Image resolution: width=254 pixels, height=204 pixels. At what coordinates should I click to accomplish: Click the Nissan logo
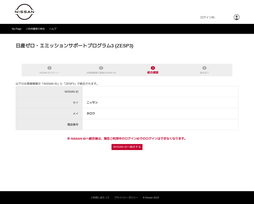(x=24, y=12)
